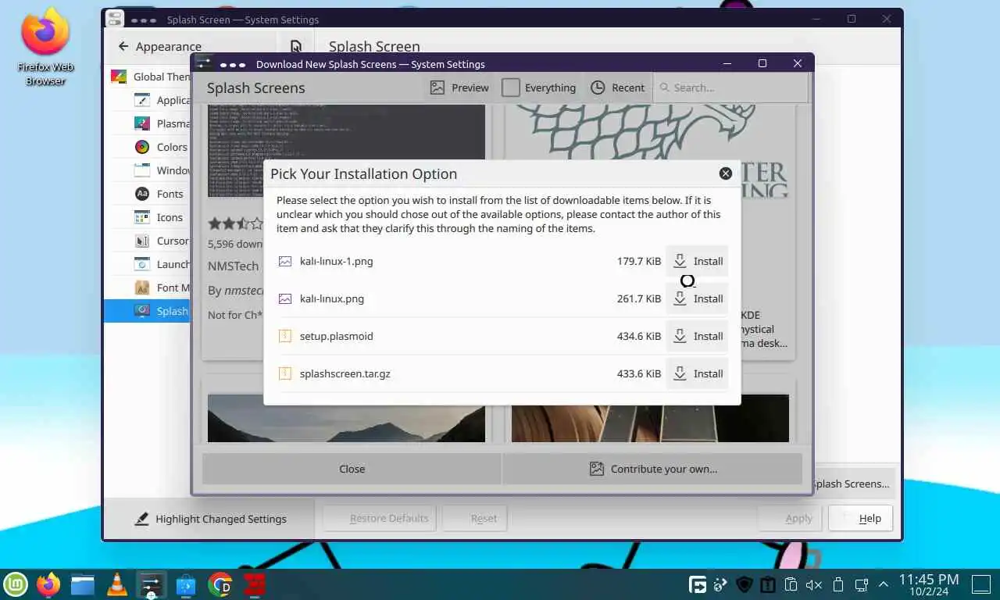Viewport: 1000px width, 600px height.
Task: Click the 179.7 KiB size value
Action: (639, 261)
